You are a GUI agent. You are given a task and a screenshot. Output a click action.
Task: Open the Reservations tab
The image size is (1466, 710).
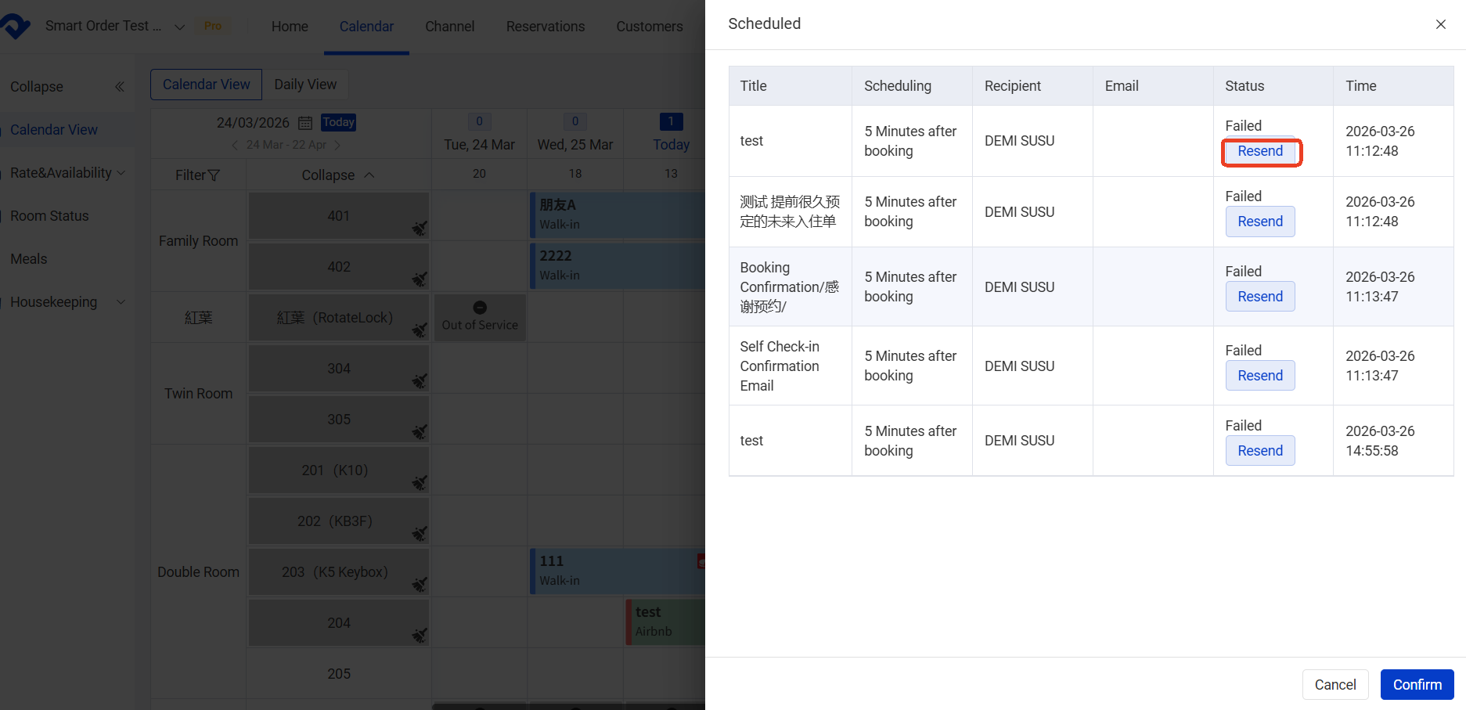click(545, 27)
